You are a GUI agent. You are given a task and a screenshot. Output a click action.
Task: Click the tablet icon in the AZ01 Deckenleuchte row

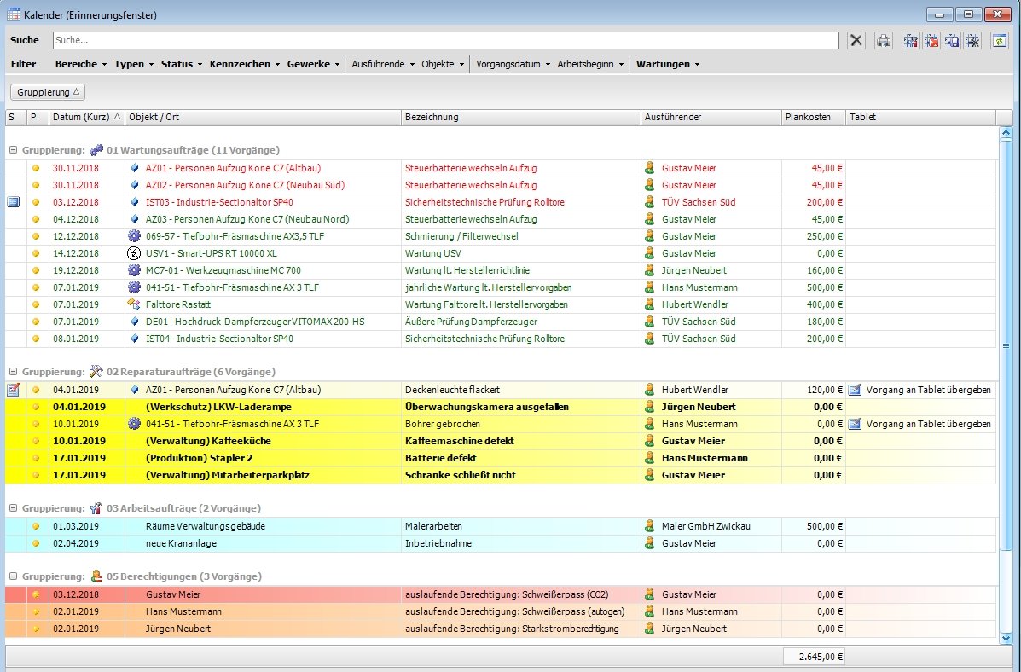(x=856, y=390)
